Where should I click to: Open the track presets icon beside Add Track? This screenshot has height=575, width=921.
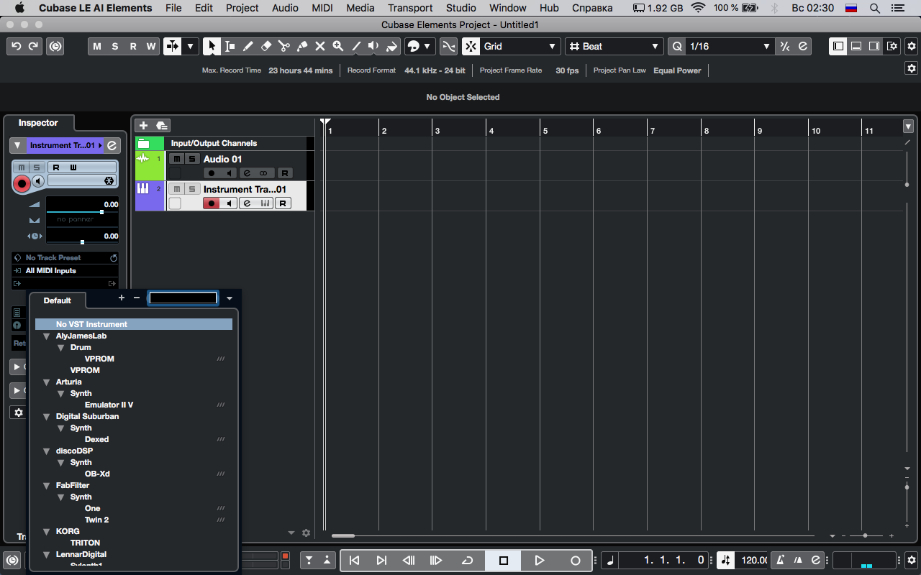tap(162, 126)
